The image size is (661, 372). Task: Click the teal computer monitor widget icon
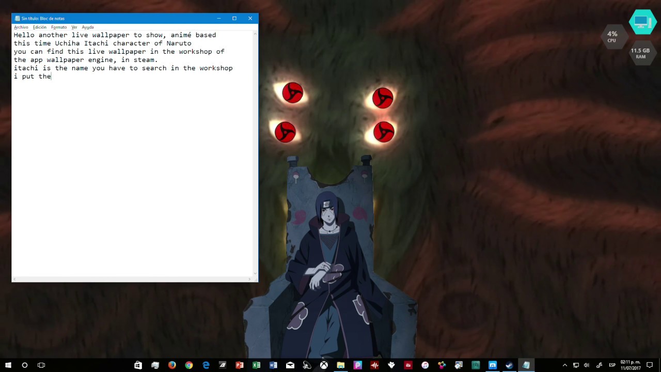642,22
